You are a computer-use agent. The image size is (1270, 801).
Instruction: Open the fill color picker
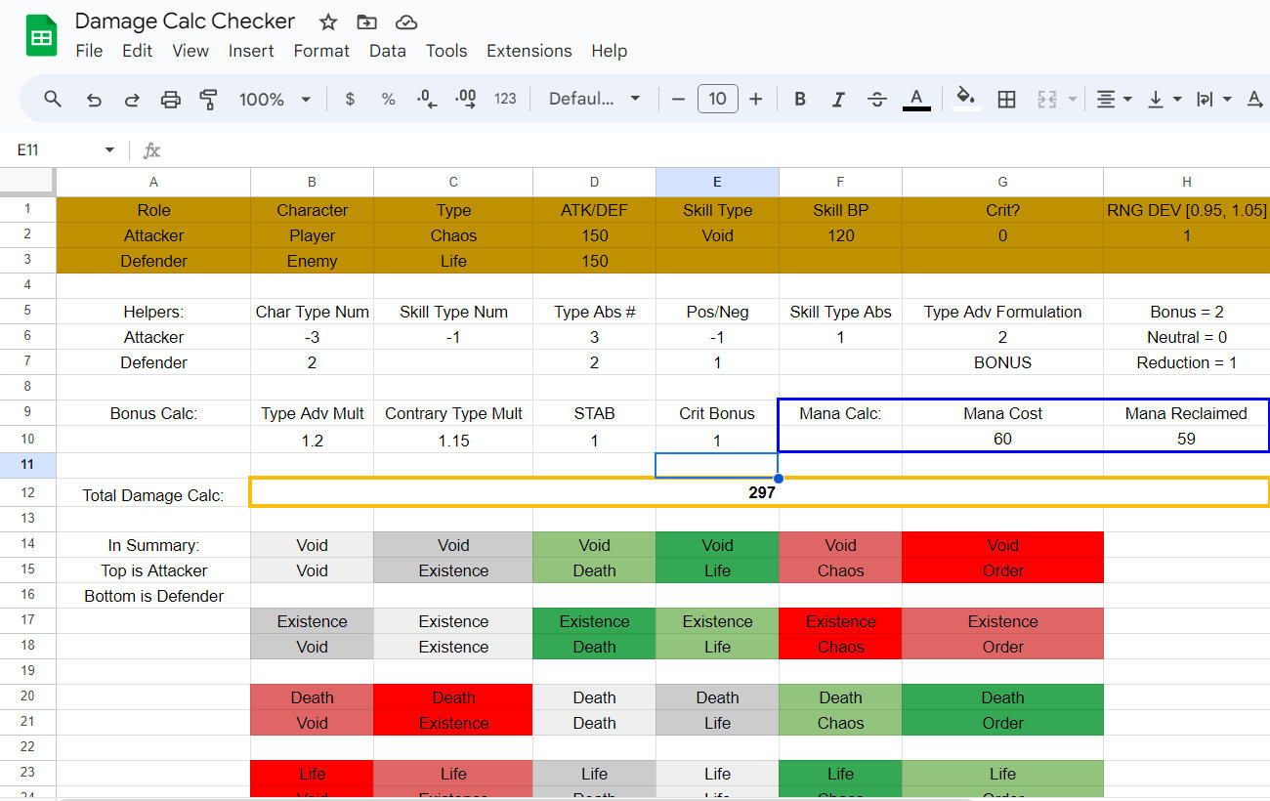[965, 99]
